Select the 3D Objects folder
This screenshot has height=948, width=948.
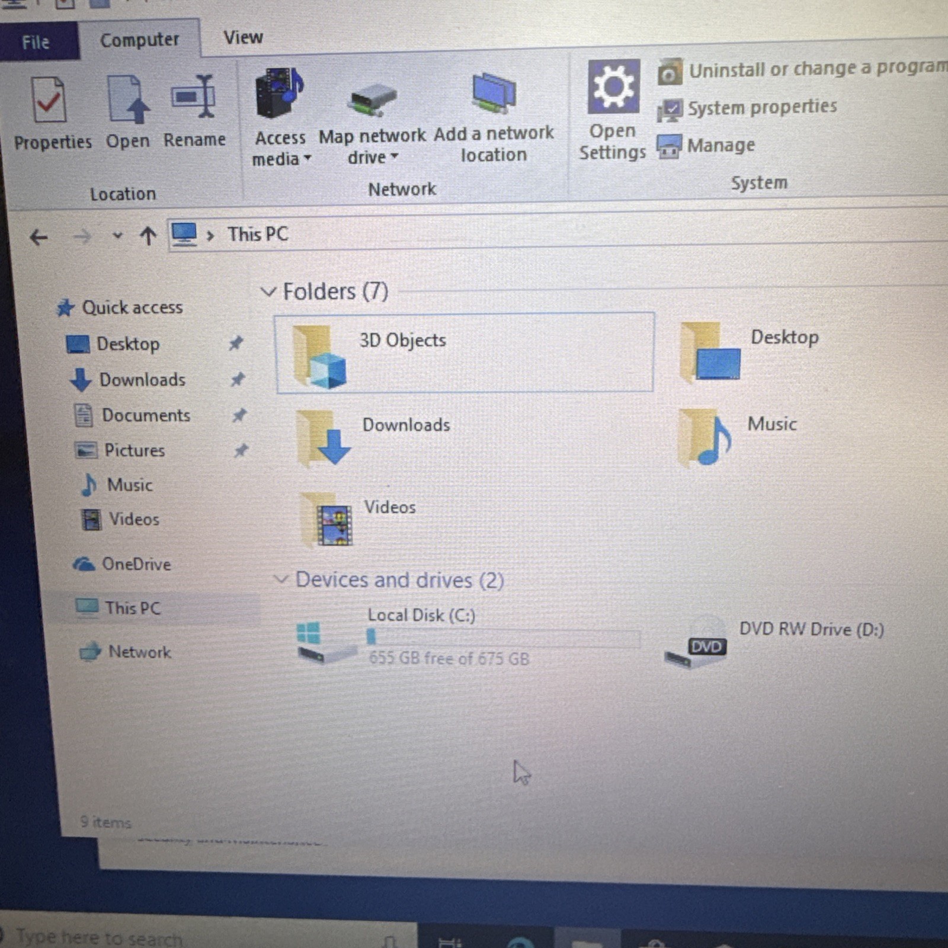click(465, 353)
